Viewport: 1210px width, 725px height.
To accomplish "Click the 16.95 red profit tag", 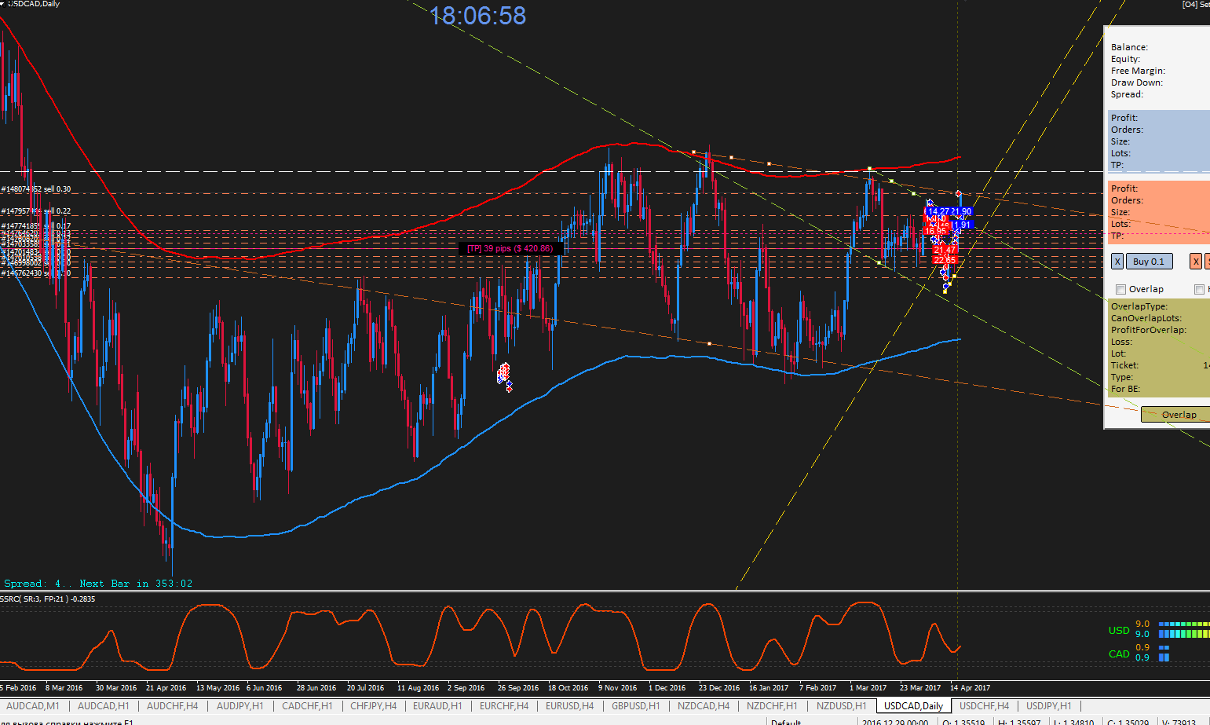I will coord(935,231).
